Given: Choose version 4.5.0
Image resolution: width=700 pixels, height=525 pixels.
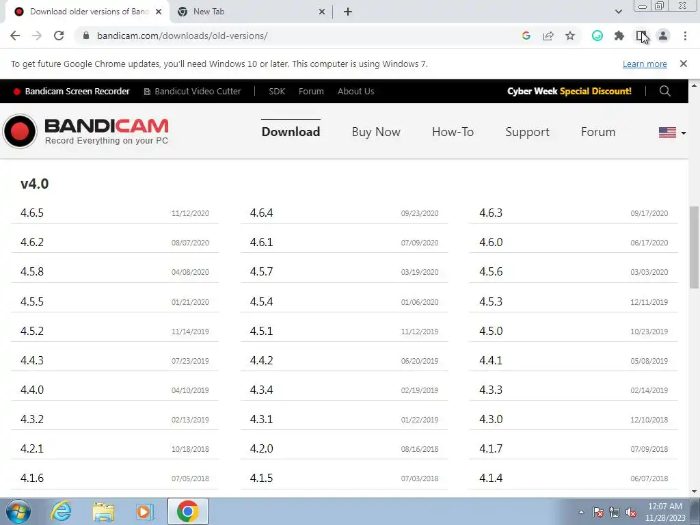Looking at the screenshot, I should coord(491,331).
